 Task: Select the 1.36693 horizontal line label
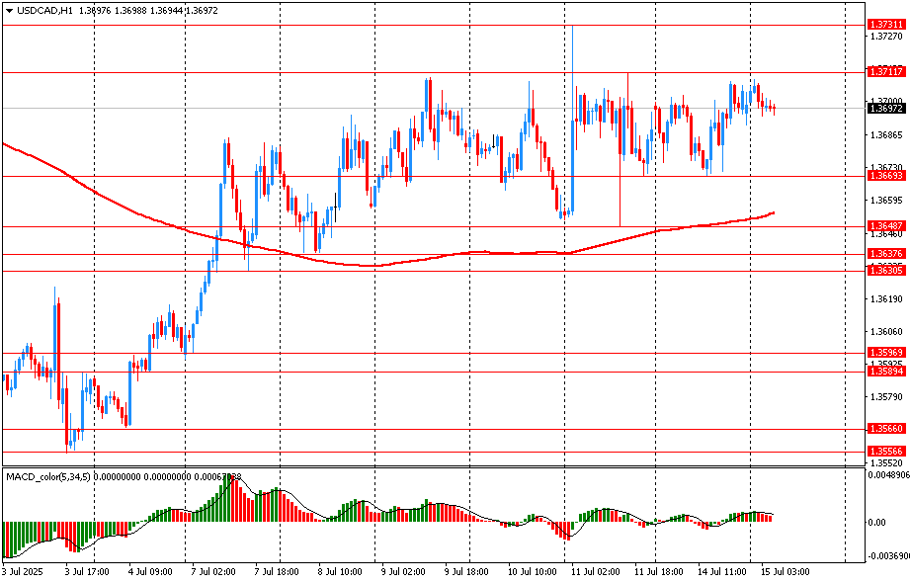point(886,176)
